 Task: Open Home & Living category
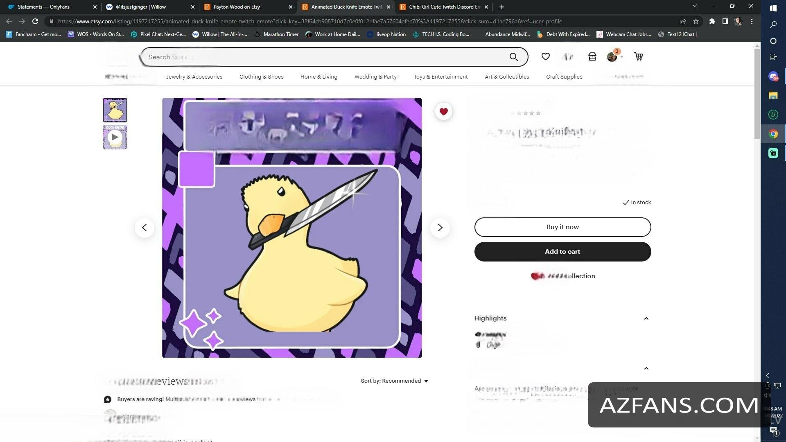pos(319,77)
